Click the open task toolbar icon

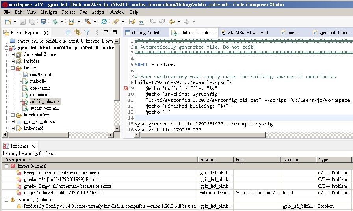(132, 22)
